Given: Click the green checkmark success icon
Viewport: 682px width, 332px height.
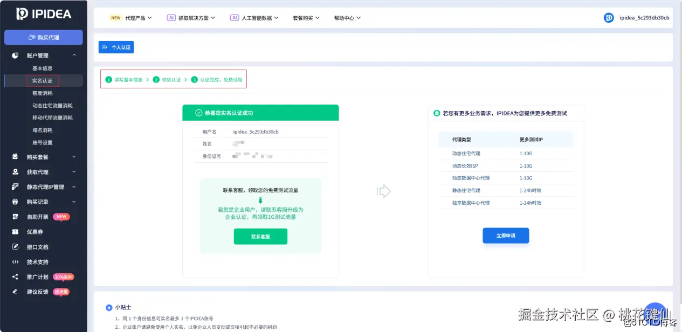Looking at the screenshot, I should pyautogui.click(x=198, y=113).
